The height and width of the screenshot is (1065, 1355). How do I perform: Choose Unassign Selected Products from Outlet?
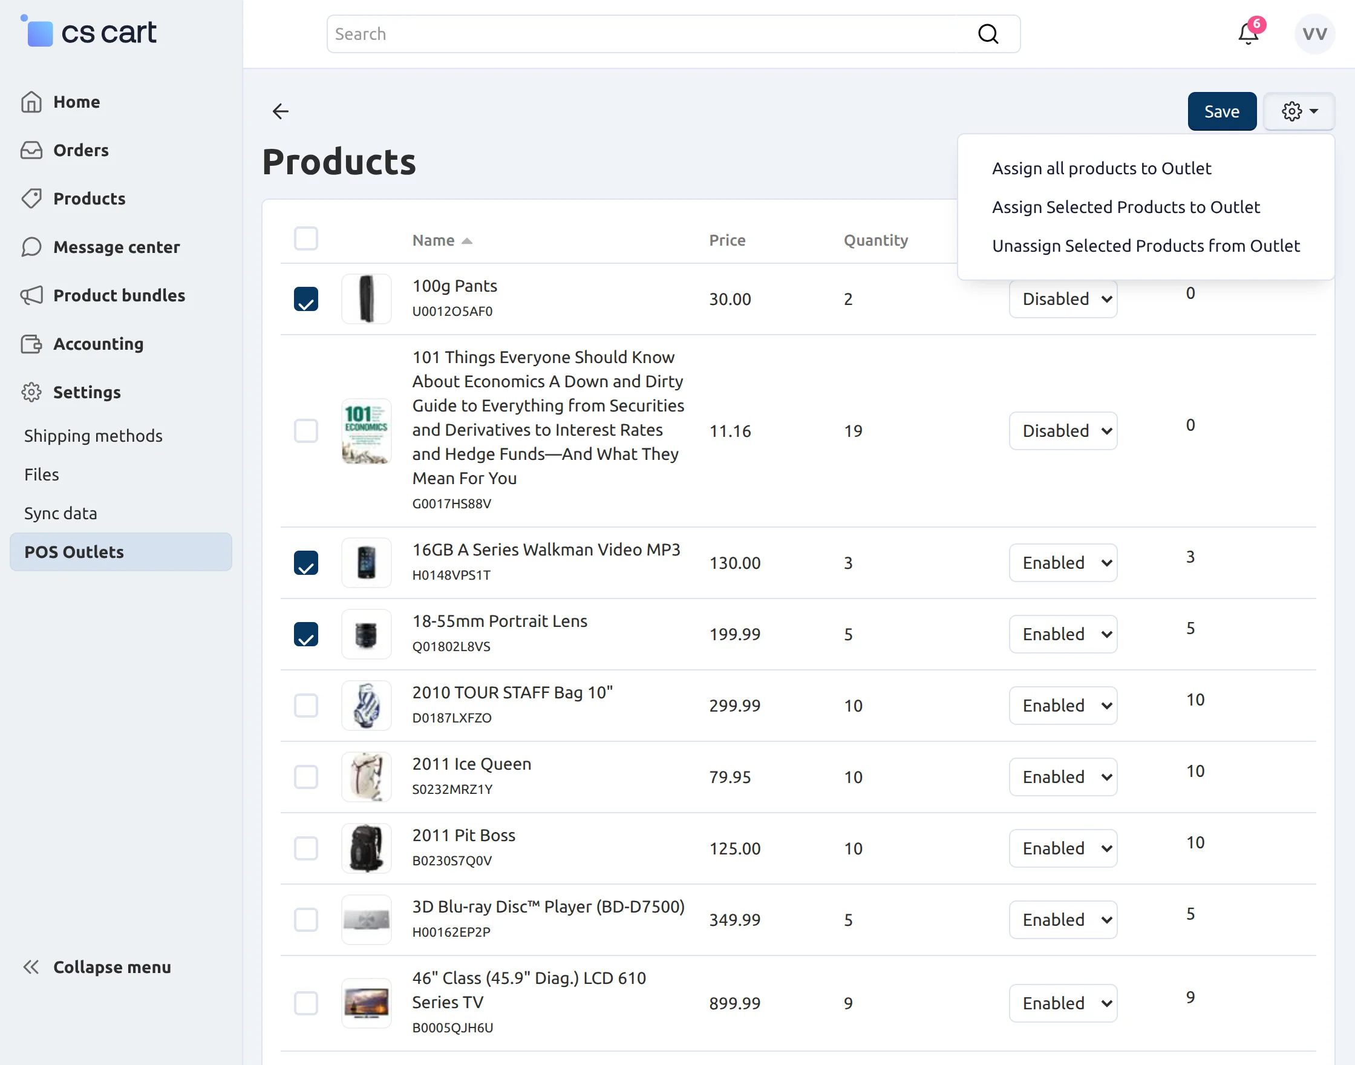point(1146,246)
